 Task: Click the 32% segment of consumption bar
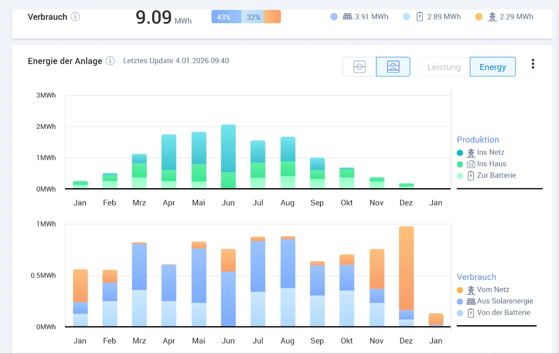tap(253, 17)
